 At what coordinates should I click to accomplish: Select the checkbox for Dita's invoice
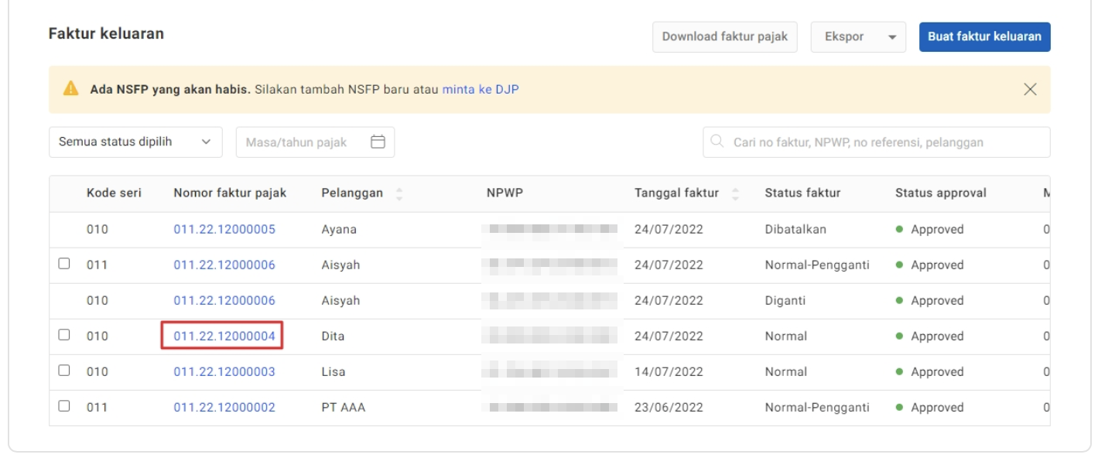click(x=64, y=336)
